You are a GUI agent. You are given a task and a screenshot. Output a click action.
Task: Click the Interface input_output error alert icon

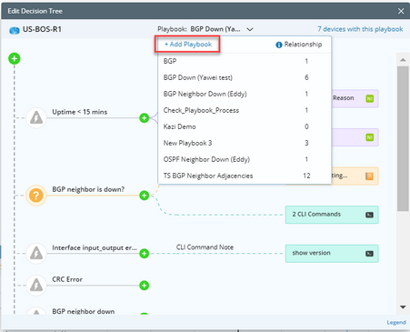pos(36,253)
